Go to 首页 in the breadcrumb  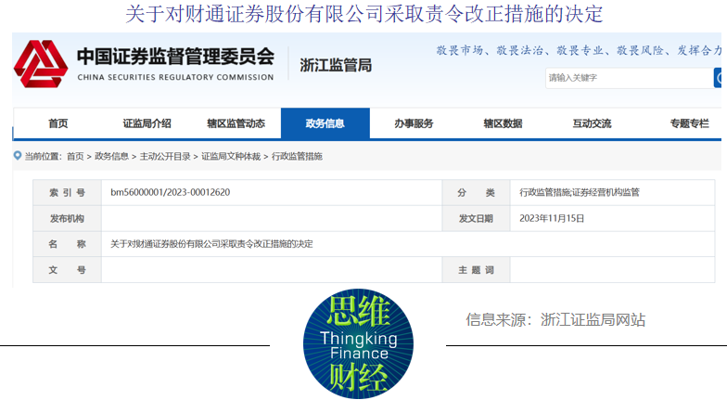[75, 156]
